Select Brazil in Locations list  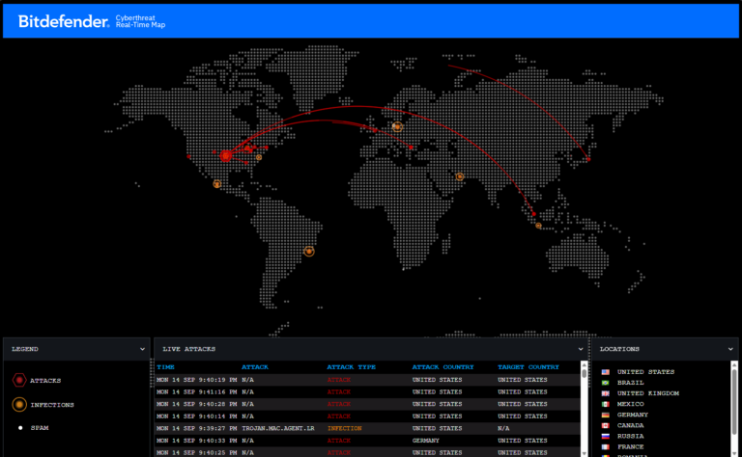pos(630,383)
